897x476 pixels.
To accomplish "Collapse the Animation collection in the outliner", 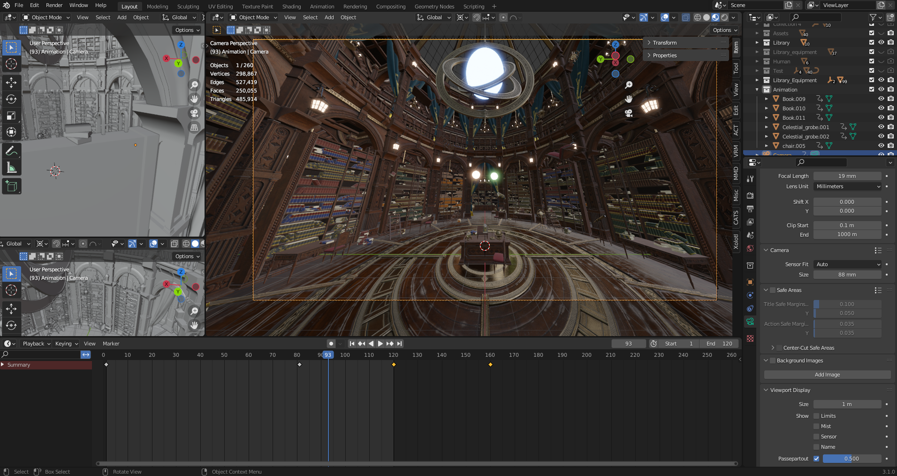I will point(757,89).
